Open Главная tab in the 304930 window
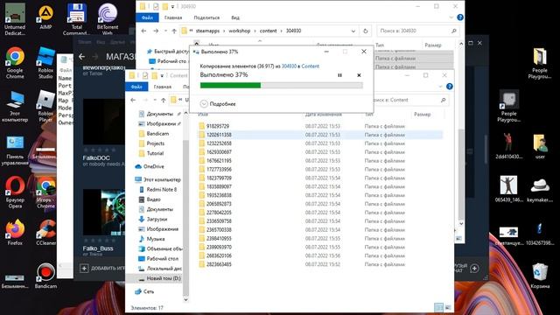Viewport: 560px width, 315px height. (173, 17)
